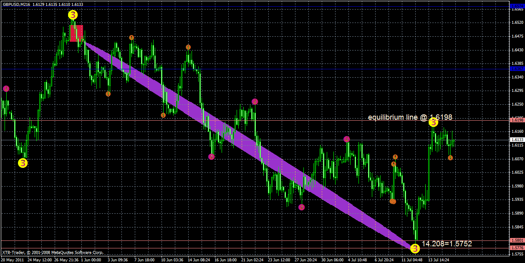Click the current price tag 1.6133
525x263 pixels.
[517, 140]
